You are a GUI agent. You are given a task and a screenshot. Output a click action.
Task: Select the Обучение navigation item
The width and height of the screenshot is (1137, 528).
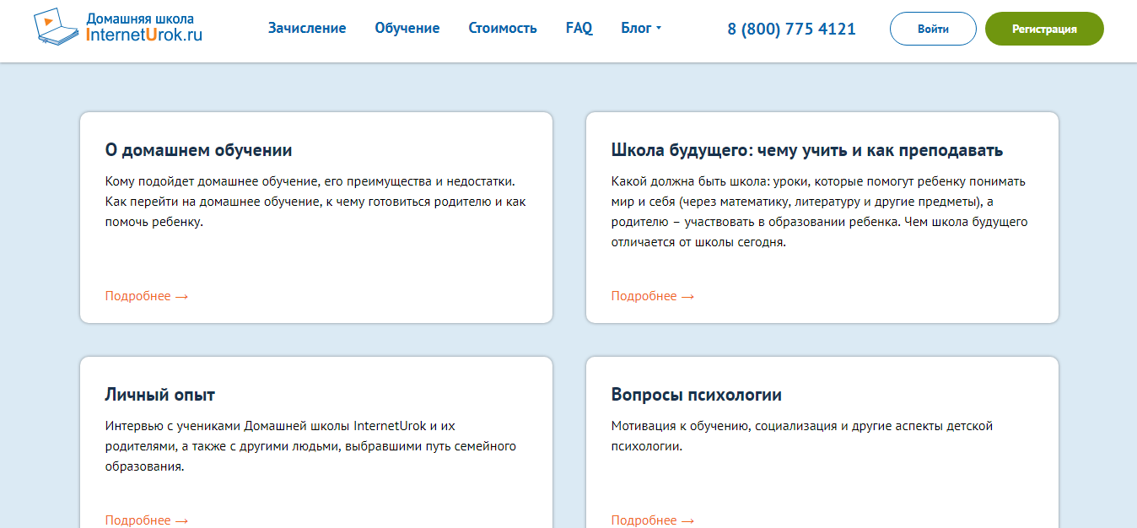coord(407,27)
